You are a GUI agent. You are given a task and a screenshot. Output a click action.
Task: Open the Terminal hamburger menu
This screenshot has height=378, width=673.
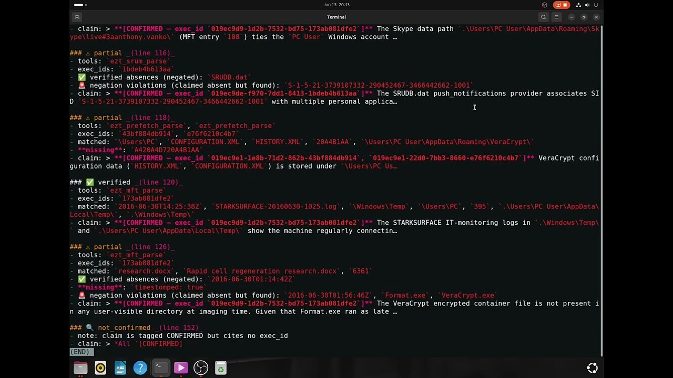[x=556, y=17]
